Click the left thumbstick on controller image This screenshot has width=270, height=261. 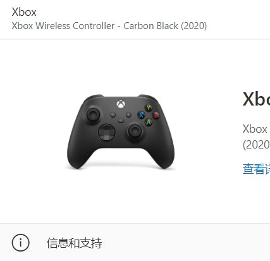pyautogui.click(x=93, y=114)
